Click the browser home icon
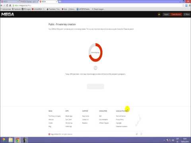The image size is (191, 143). [10, 6]
